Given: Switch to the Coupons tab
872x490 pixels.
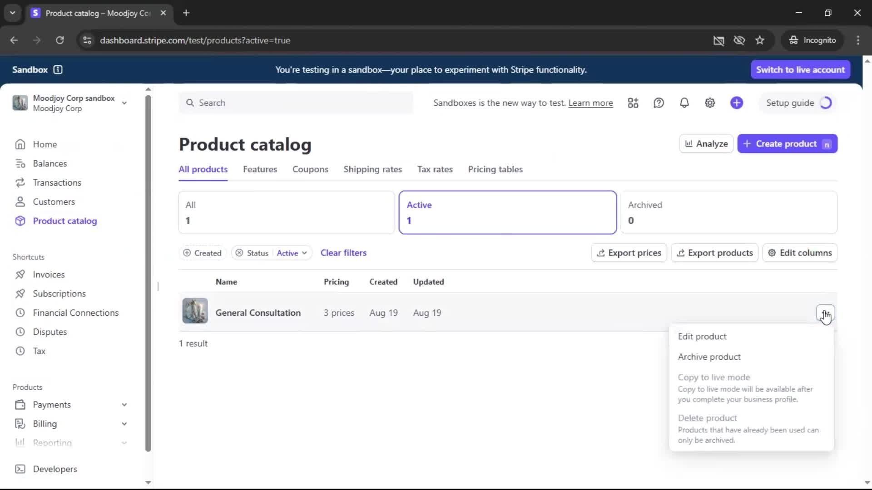Looking at the screenshot, I should tap(310, 169).
